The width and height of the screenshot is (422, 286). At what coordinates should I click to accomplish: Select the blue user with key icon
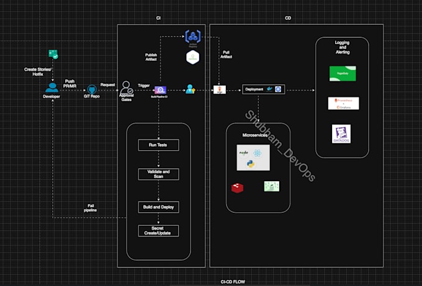(190, 89)
